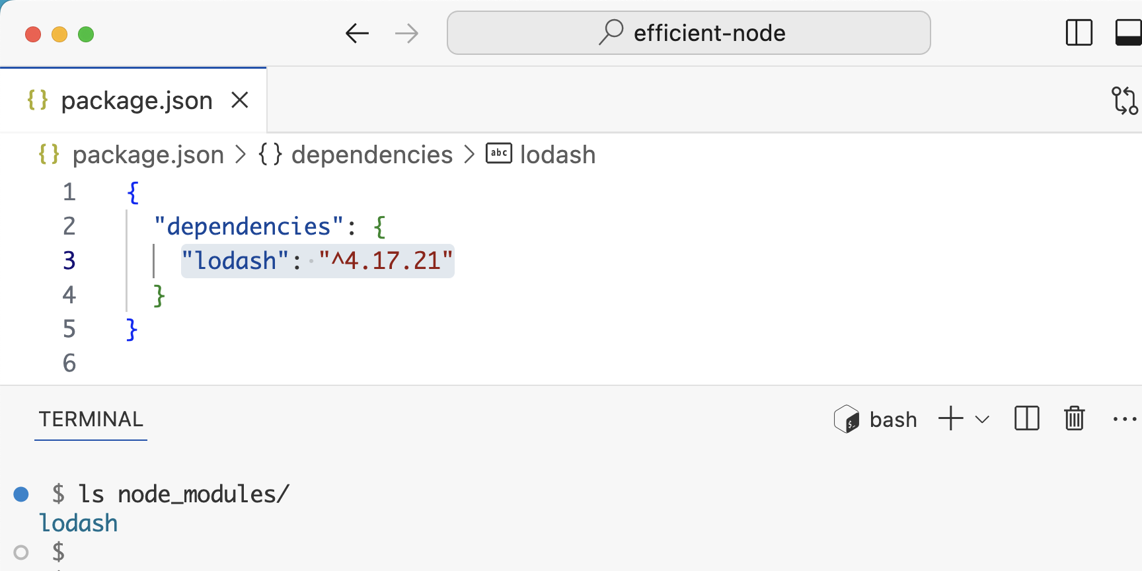The image size is (1142, 571).
Task: Click package.json breadcrumb segment
Action: click(148, 155)
